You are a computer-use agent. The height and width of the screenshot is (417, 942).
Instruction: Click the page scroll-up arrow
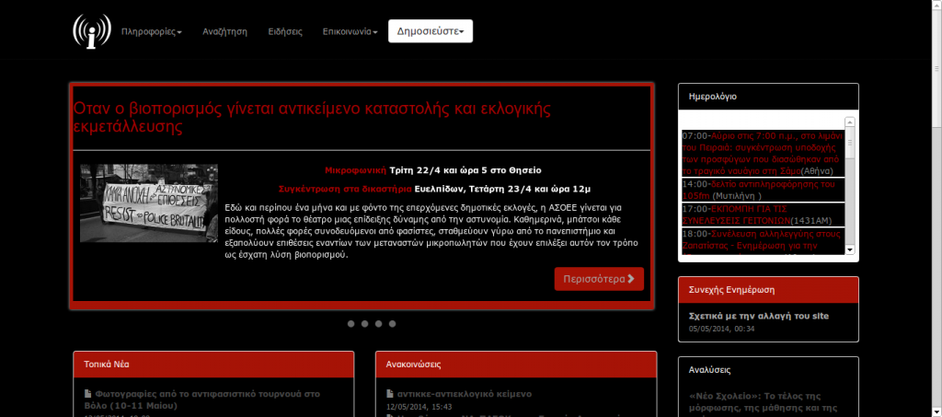(936, 5)
